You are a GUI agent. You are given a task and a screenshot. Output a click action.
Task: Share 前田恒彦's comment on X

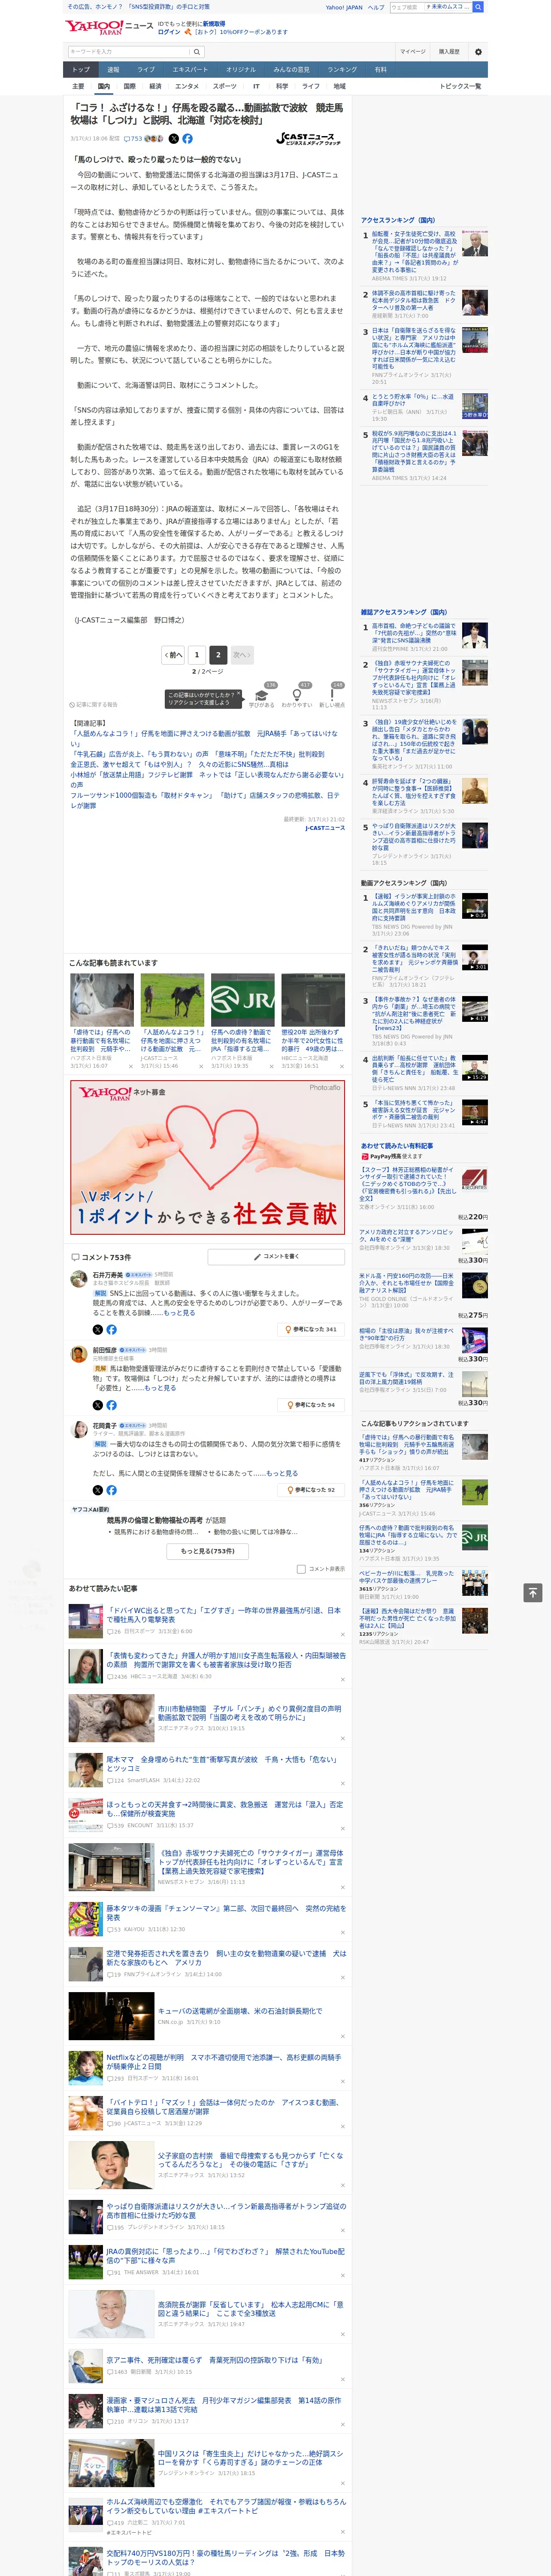pyautogui.click(x=98, y=1405)
